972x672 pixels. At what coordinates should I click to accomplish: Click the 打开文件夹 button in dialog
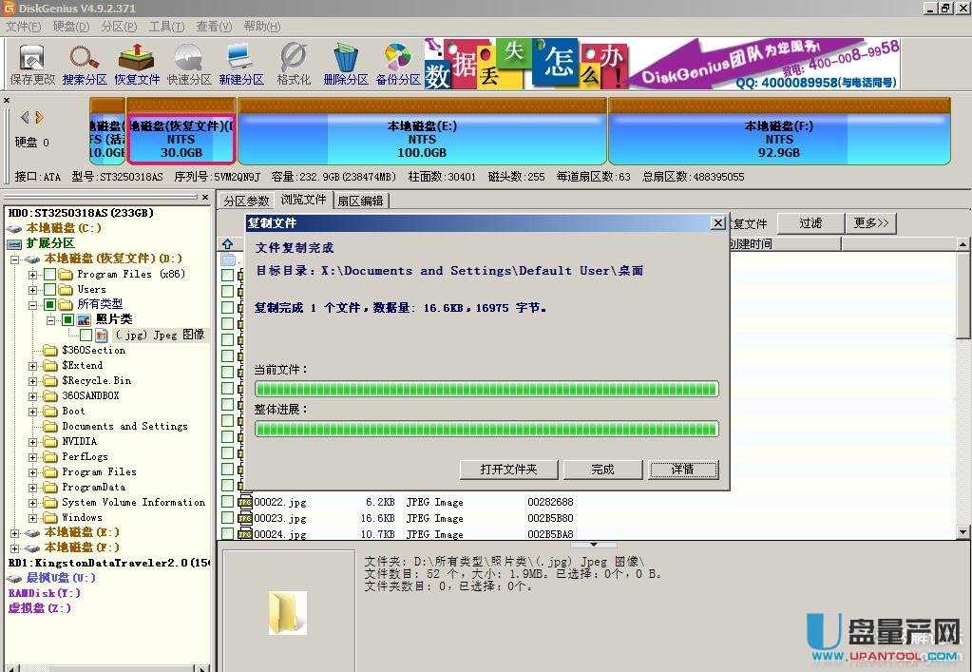pyautogui.click(x=508, y=470)
